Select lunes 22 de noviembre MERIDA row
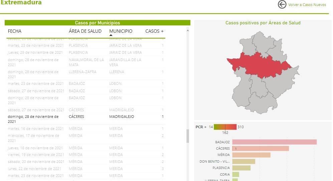333x181 pixels. pos(86,169)
